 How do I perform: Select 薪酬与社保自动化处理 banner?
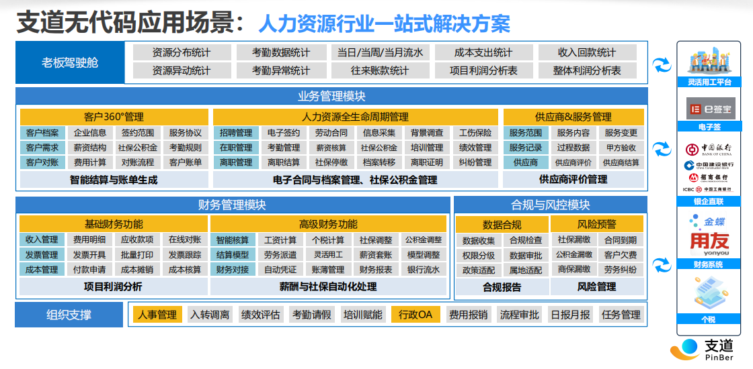pos(328,286)
